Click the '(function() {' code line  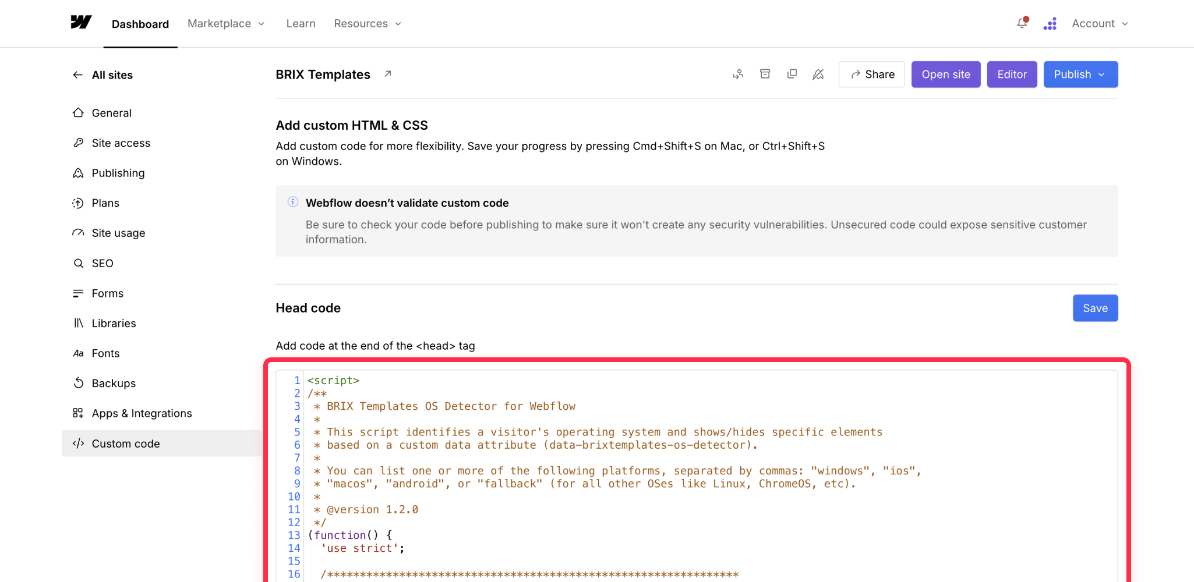(350, 535)
